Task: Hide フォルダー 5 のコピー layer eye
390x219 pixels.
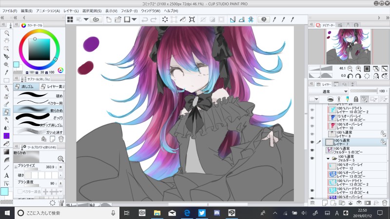Action: tap(312, 150)
